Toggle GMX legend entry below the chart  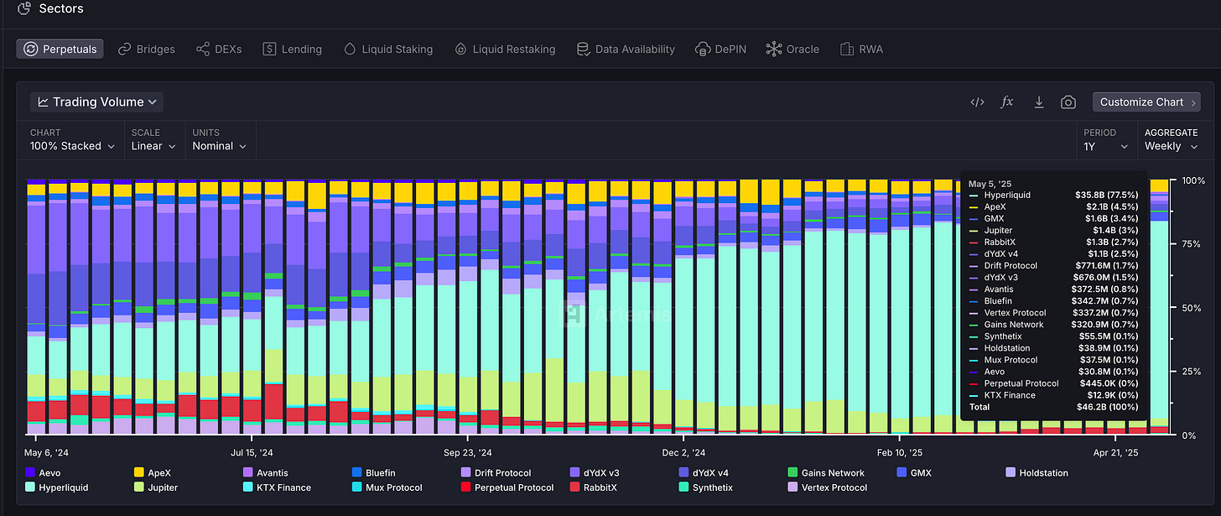914,473
